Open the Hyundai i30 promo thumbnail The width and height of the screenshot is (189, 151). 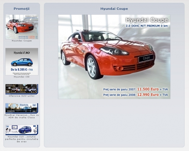pos(22,61)
